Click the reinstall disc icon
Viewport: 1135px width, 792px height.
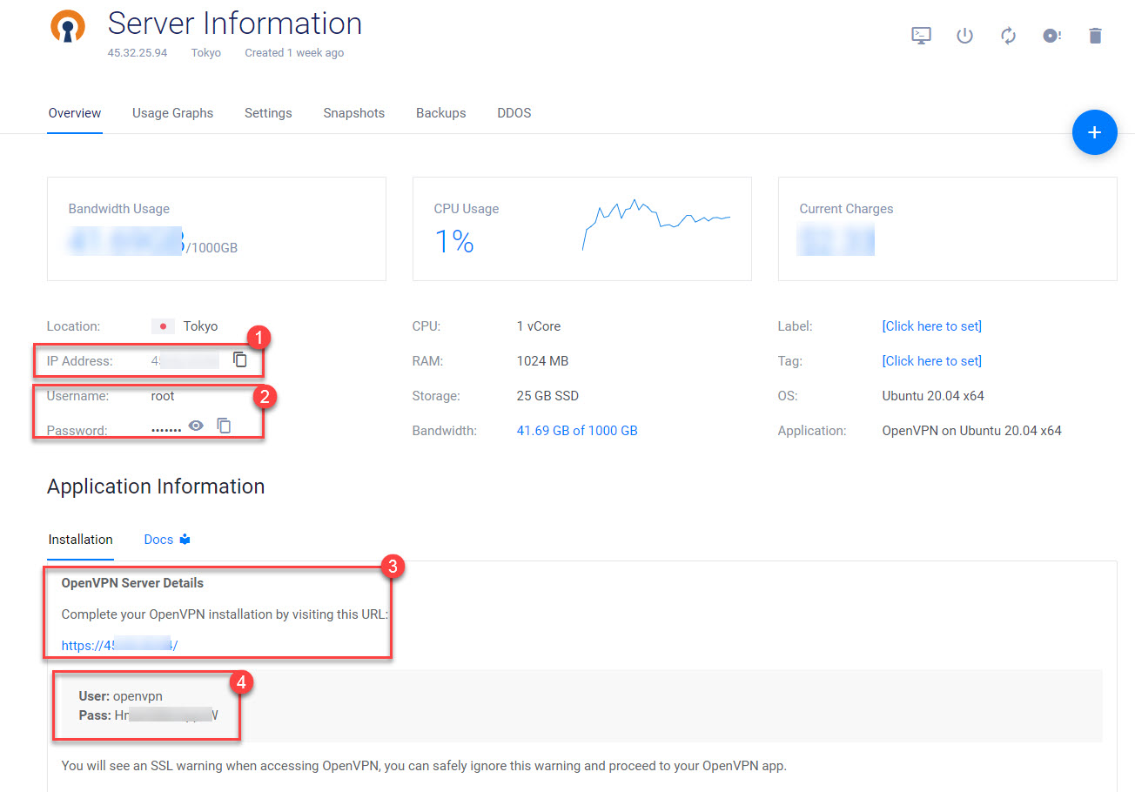tap(1051, 36)
